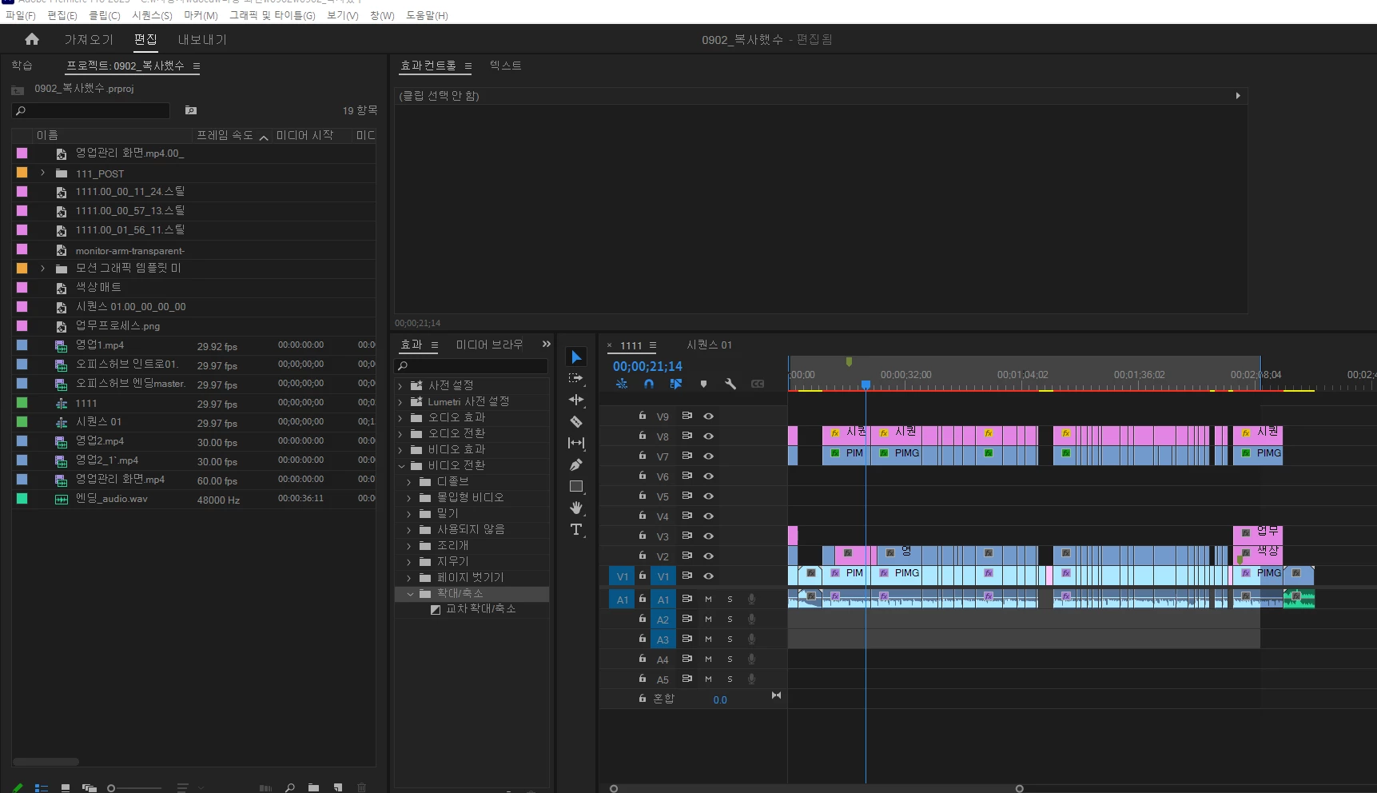Toggle sync lock for track V9
The image size is (1377, 793).
point(687,416)
